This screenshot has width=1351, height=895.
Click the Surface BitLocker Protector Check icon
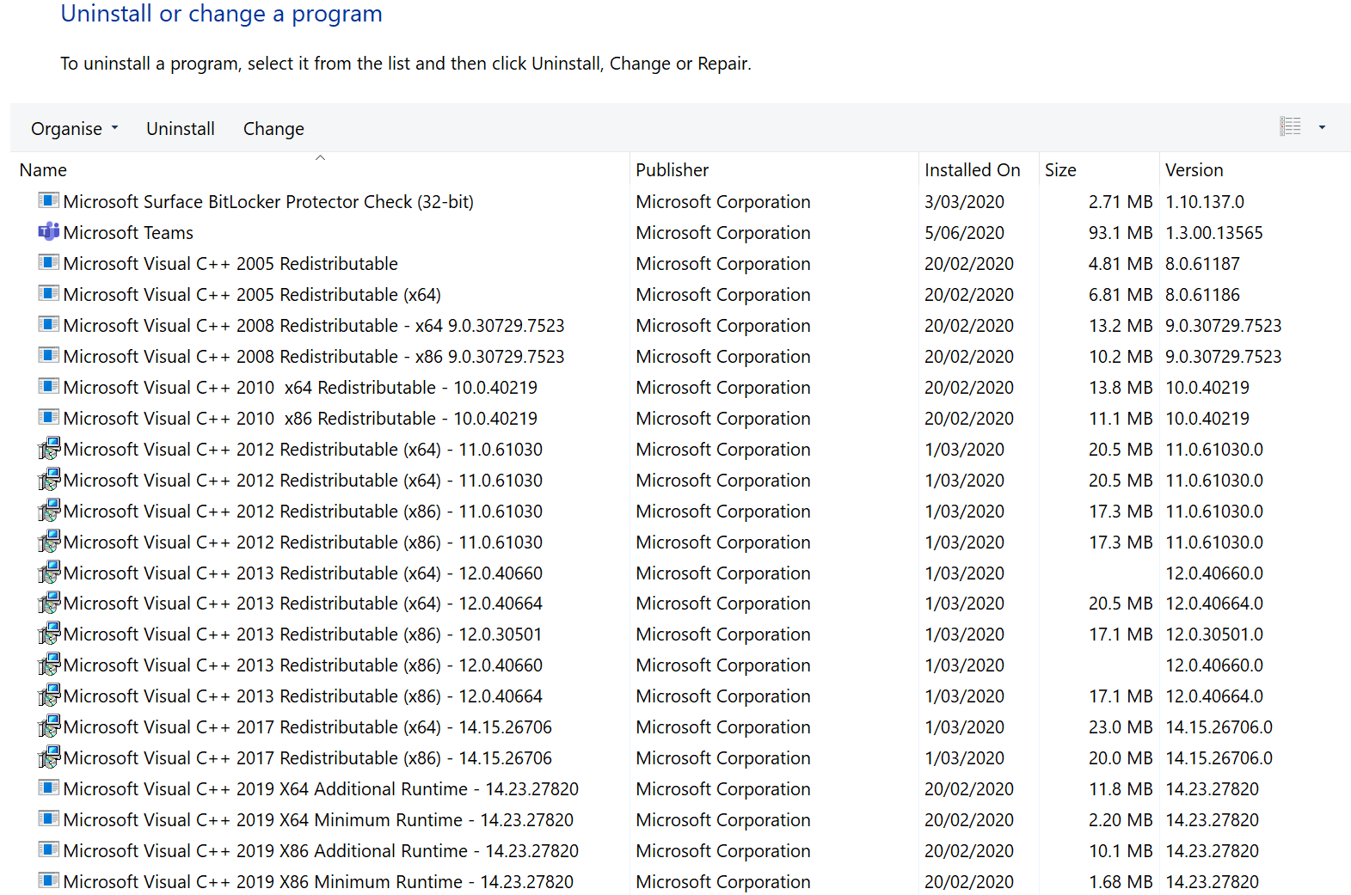coord(49,201)
